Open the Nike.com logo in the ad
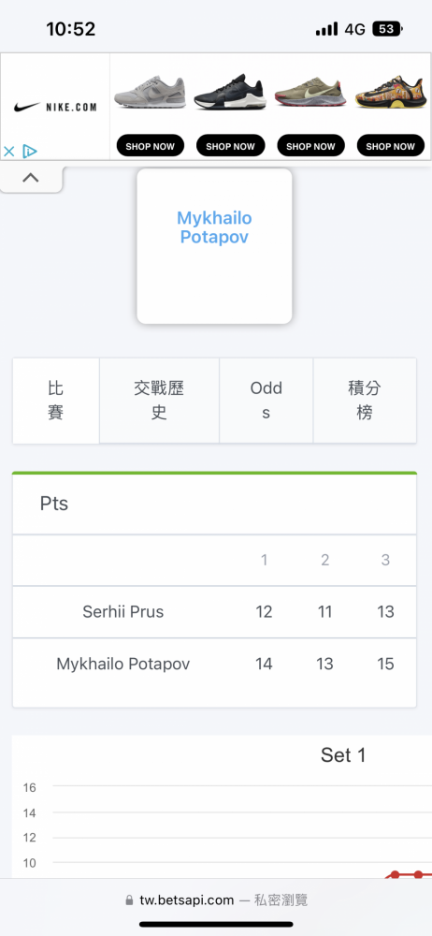The width and height of the screenshot is (432, 936). click(55, 108)
